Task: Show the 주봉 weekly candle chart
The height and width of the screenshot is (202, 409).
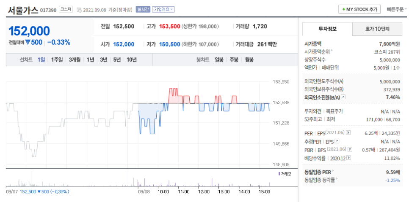Action: click(x=234, y=60)
